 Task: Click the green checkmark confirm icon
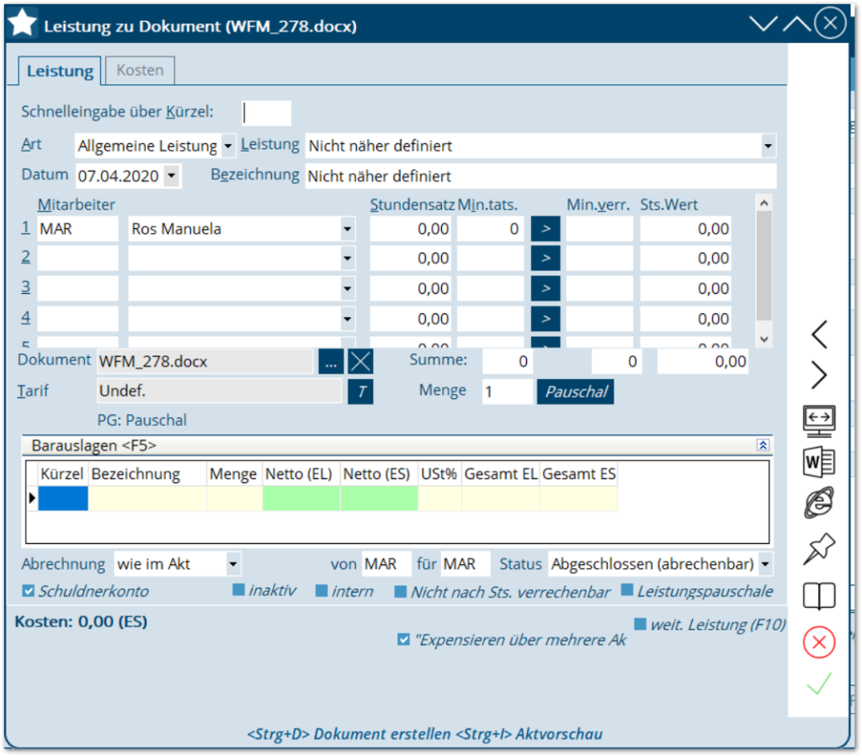point(818,684)
